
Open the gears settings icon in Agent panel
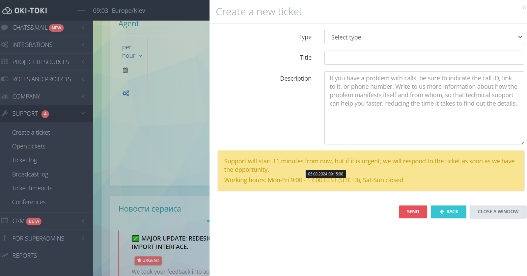point(126,93)
